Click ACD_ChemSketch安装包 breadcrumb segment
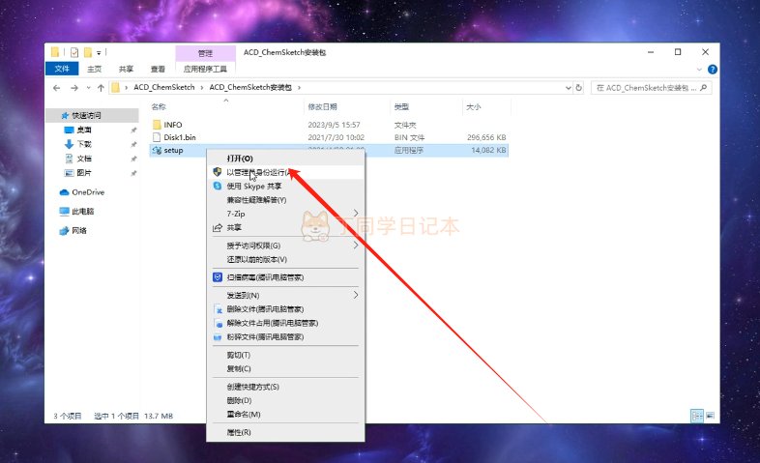 [250, 87]
